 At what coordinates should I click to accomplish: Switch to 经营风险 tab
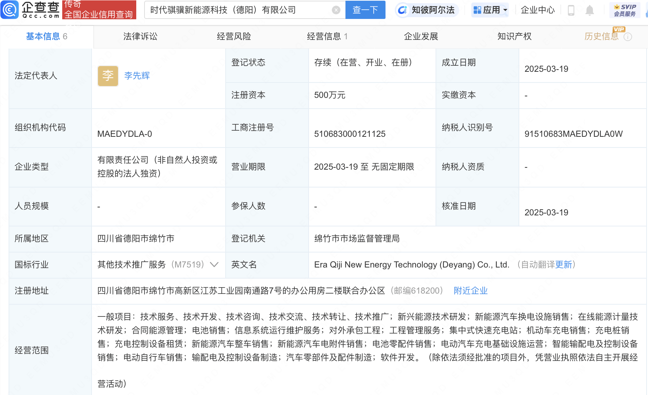234,36
